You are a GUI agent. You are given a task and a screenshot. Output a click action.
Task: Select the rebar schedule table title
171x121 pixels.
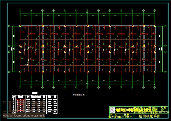[x=34, y=93]
